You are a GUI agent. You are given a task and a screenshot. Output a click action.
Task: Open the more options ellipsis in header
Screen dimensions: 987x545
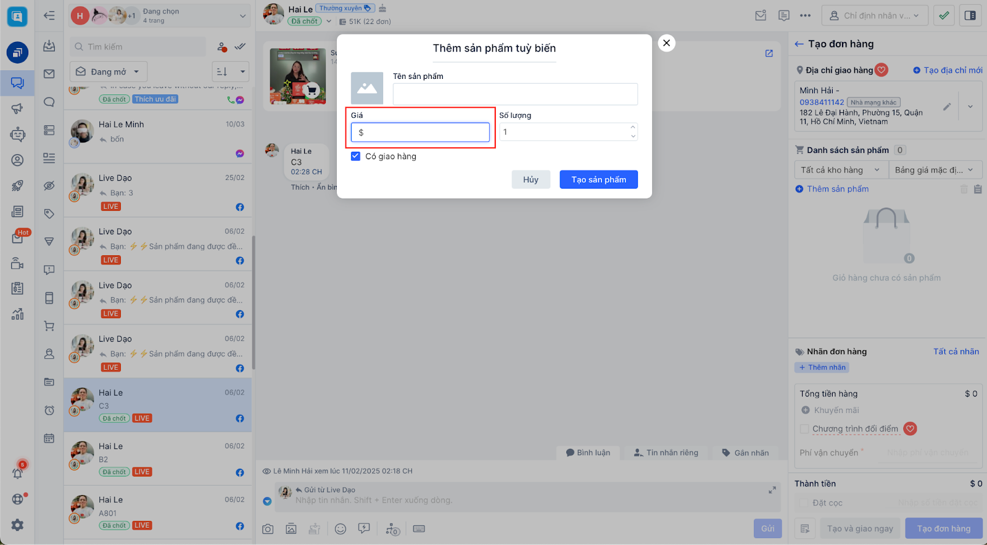(x=805, y=16)
